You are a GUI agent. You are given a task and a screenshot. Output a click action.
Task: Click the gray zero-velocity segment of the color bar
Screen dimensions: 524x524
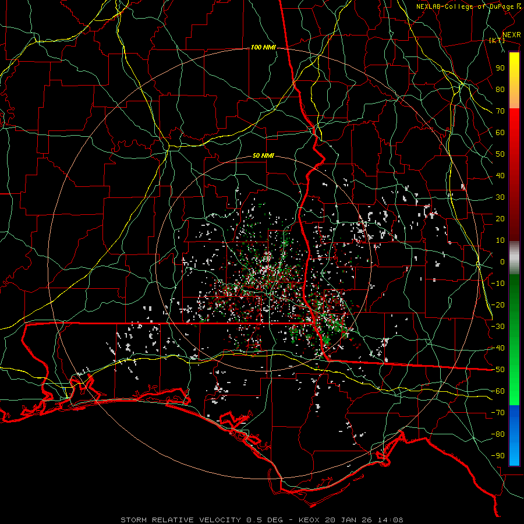click(514, 258)
